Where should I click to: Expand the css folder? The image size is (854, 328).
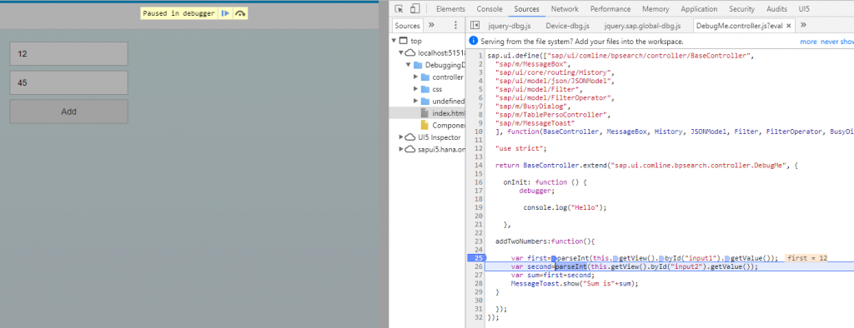pyautogui.click(x=415, y=89)
